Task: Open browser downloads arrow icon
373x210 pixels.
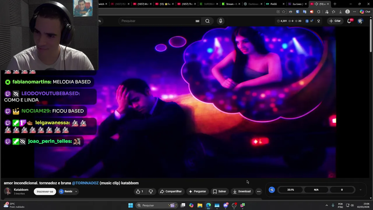Action: (340, 12)
